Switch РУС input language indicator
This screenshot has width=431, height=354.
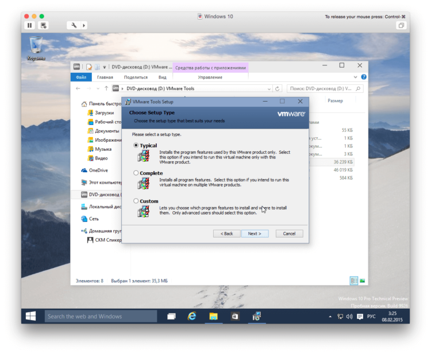pyautogui.click(x=371, y=316)
